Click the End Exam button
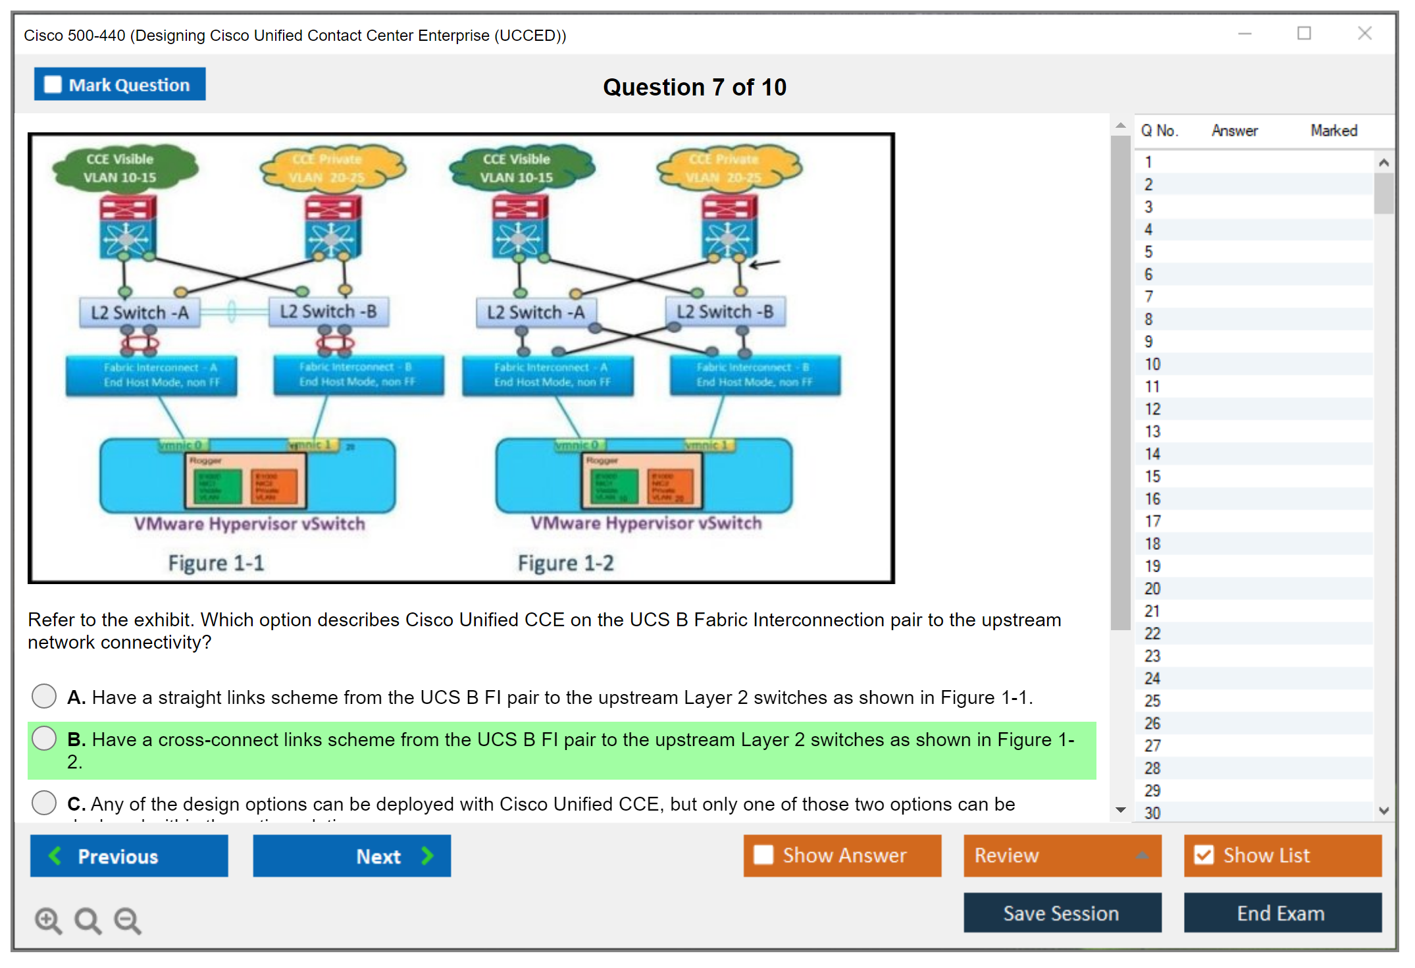 [x=1281, y=913]
